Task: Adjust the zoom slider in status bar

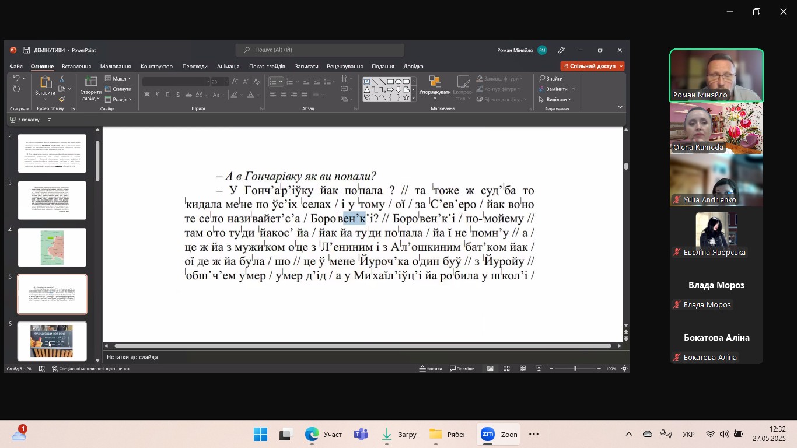Action: coord(575,369)
